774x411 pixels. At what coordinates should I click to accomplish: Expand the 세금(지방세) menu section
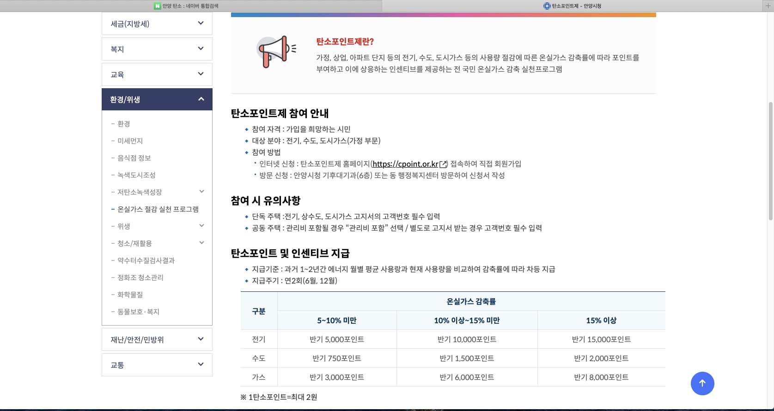(x=157, y=24)
